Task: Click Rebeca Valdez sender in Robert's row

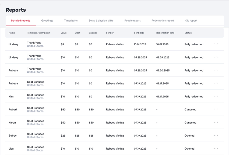Action: click(x=115, y=110)
